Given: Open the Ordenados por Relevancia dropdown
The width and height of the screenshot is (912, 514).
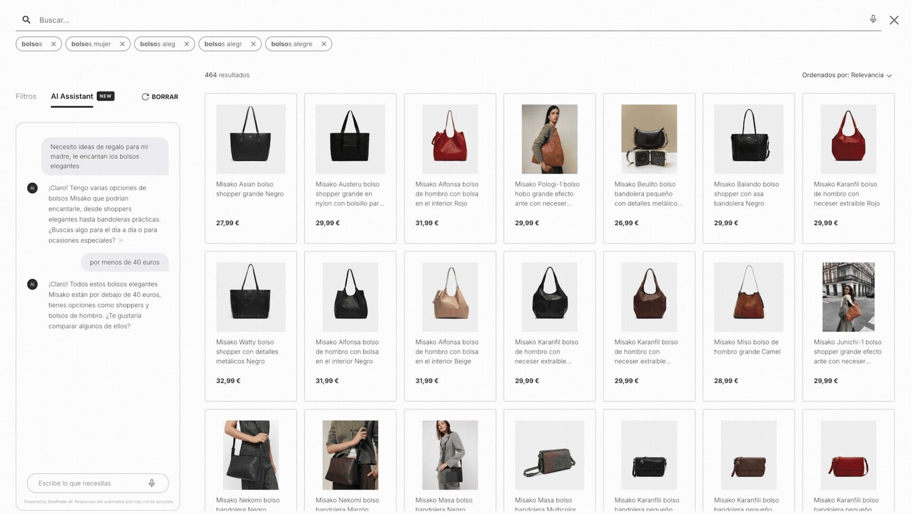Looking at the screenshot, I should point(846,75).
